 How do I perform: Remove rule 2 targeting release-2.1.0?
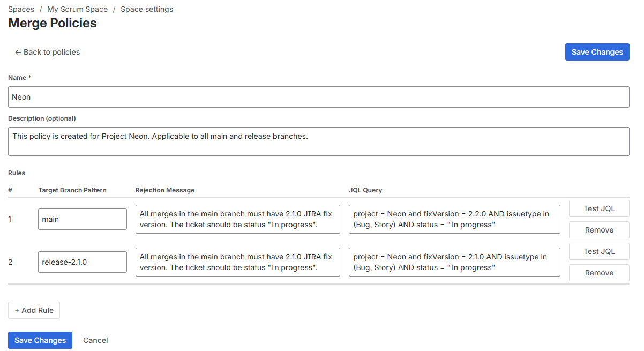599,273
